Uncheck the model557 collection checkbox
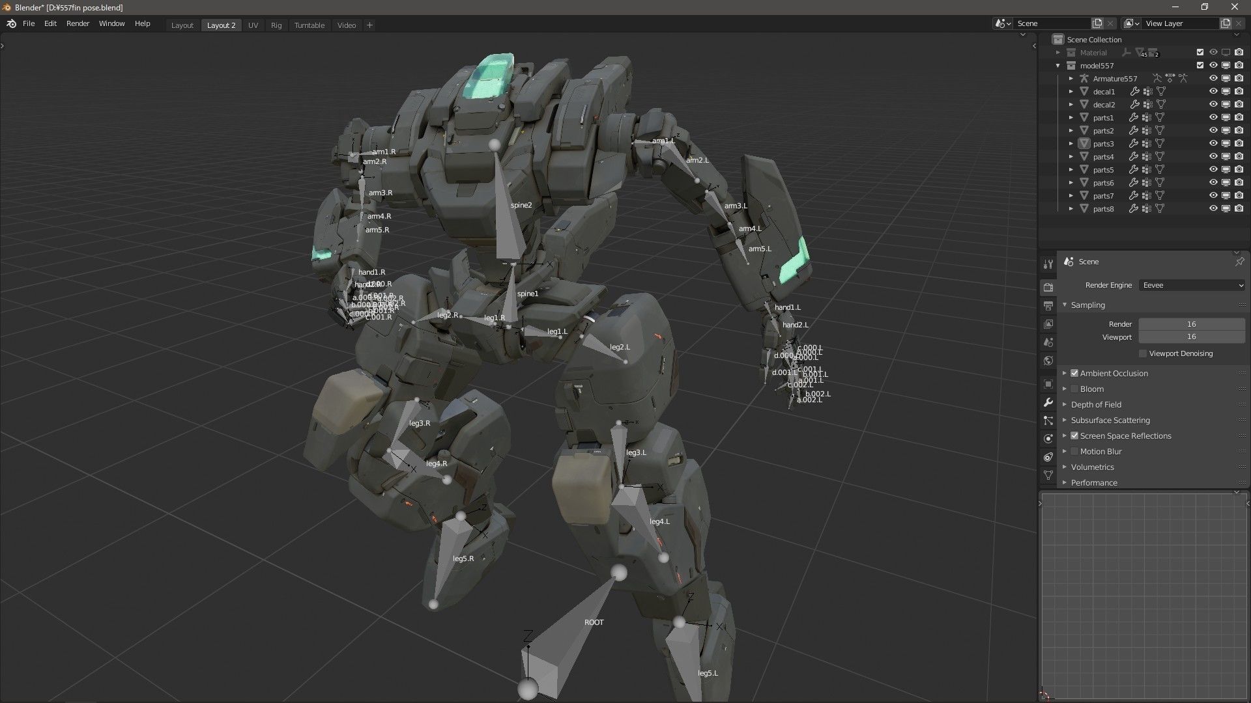 click(x=1200, y=66)
